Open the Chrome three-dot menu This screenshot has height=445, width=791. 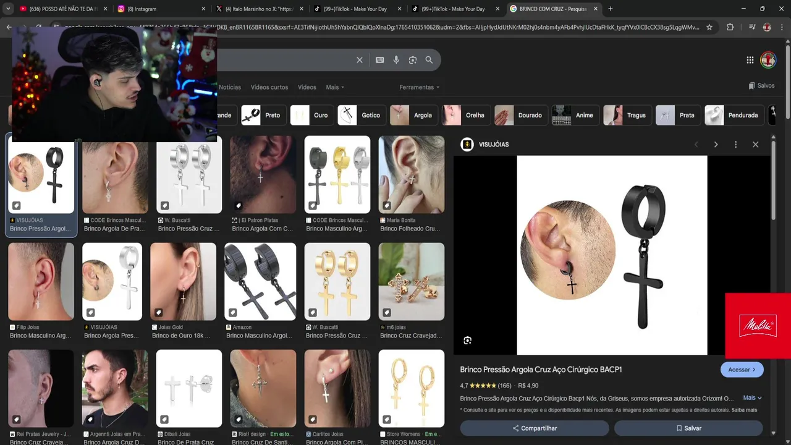(x=782, y=27)
